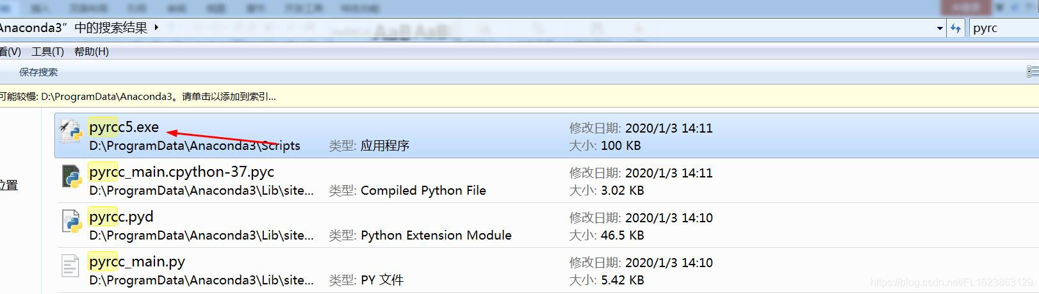Select the pyrcc.pyd file name
The width and height of the screenshot is (1039, 294).
tap(121, 216)
